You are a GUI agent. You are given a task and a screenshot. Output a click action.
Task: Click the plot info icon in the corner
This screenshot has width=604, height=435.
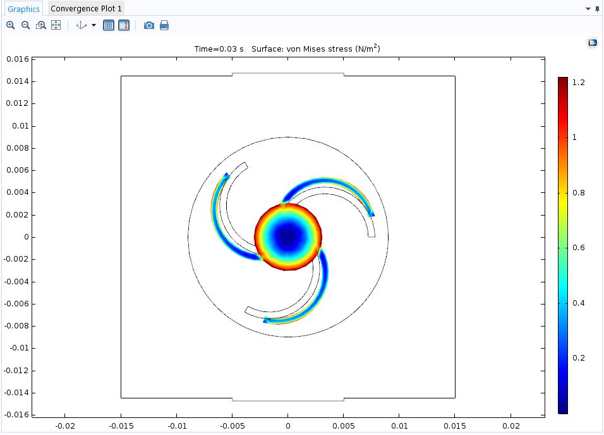[x=592, y=43]
